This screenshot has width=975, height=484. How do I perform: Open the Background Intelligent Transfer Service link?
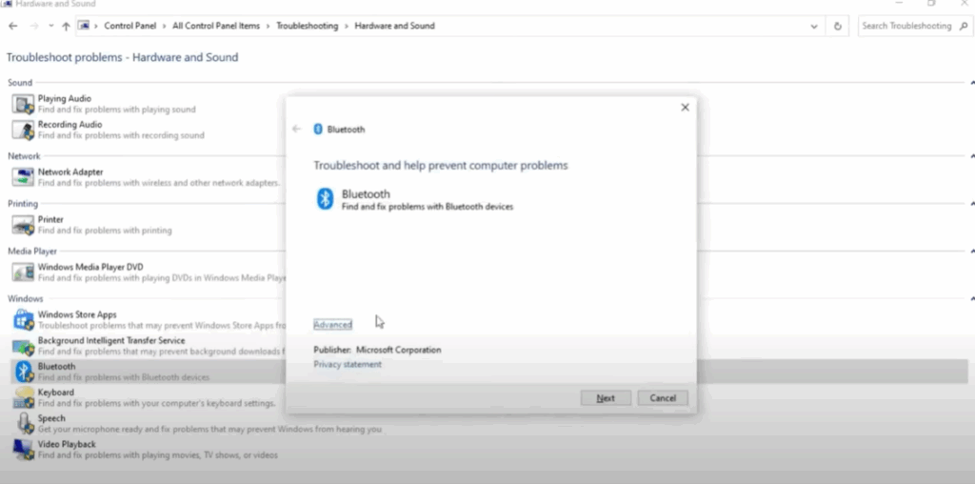coord(111,340)
